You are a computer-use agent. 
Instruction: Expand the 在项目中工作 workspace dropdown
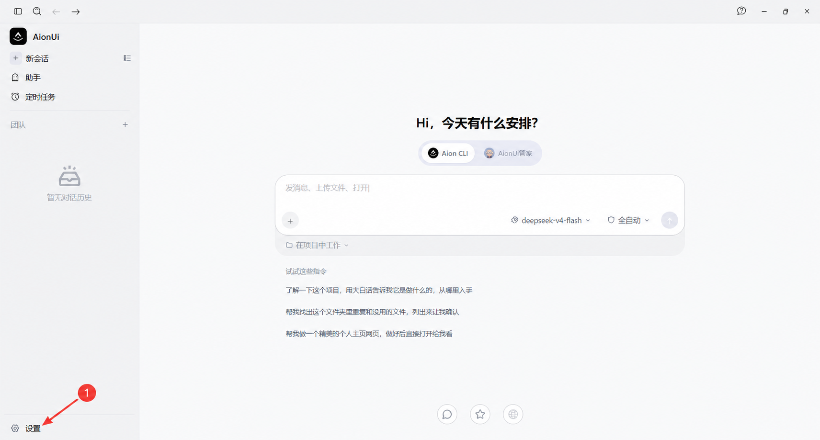318,245
